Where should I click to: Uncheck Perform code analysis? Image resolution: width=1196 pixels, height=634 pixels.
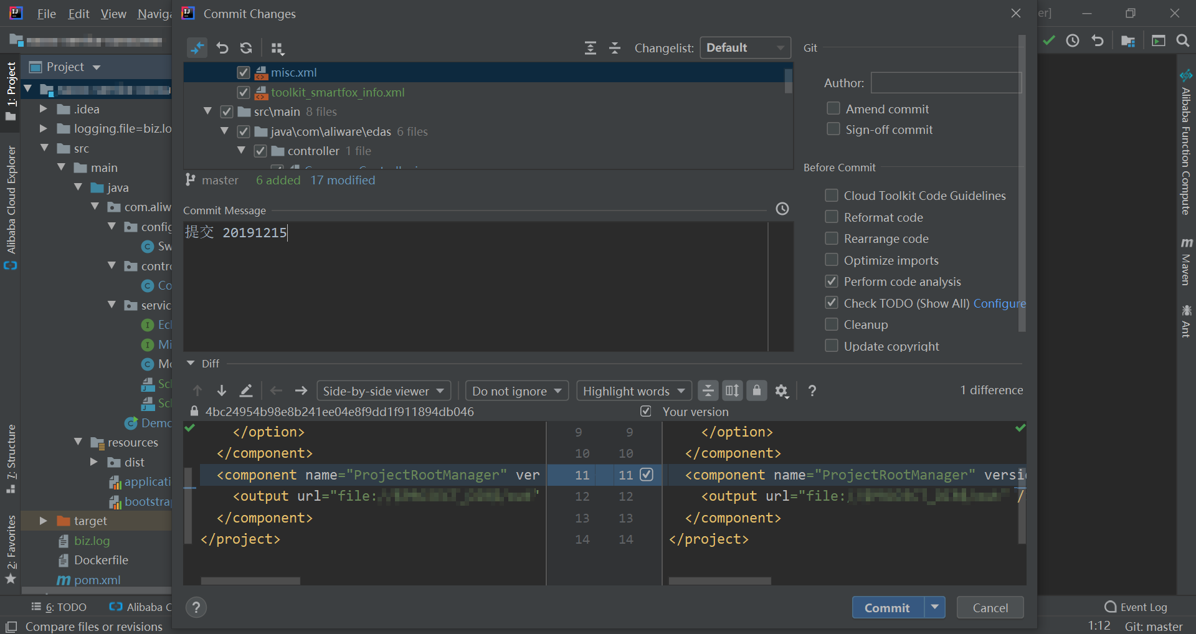point(832,282)
